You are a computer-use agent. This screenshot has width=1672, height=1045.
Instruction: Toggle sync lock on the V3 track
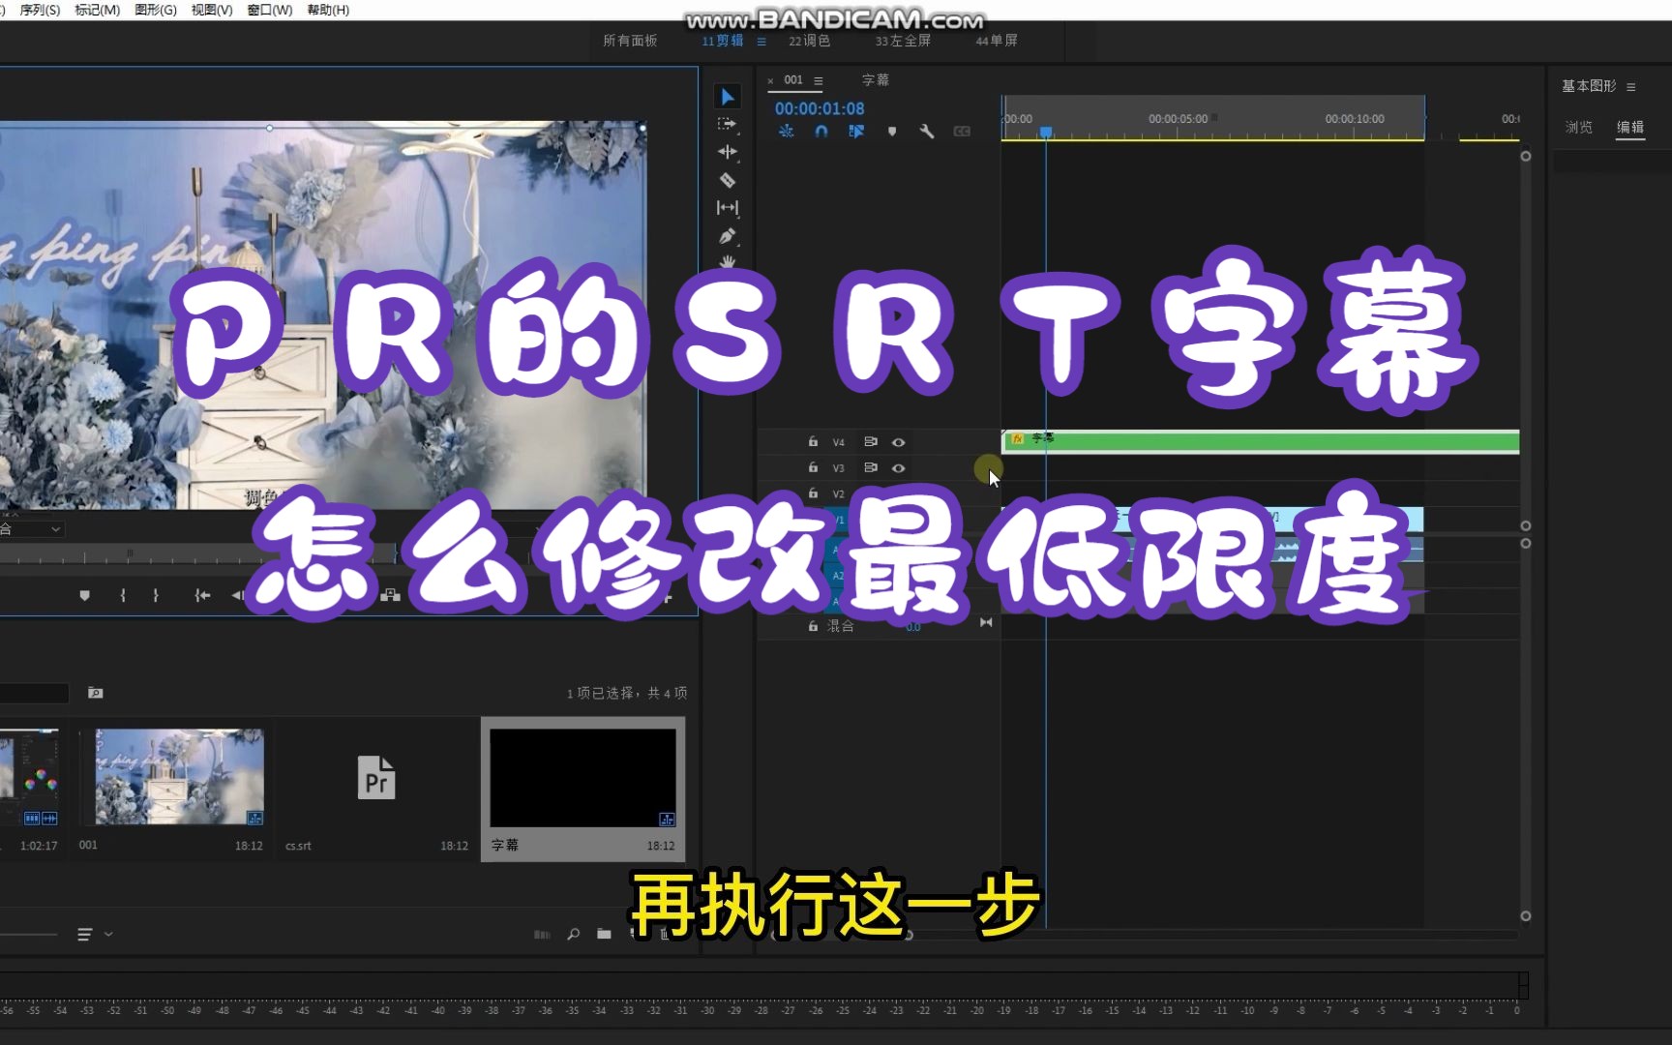pos(870,468)
